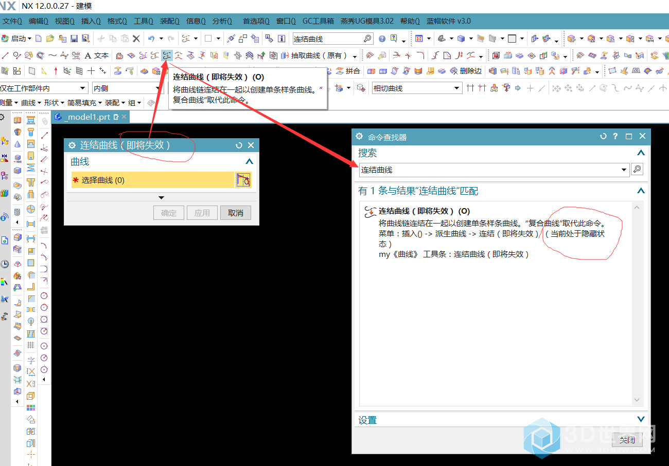Click the highlighted Join Curves (连结曲线) toolbar icon
The width and height of the screenshot is (669, 466).
point(167,55)
